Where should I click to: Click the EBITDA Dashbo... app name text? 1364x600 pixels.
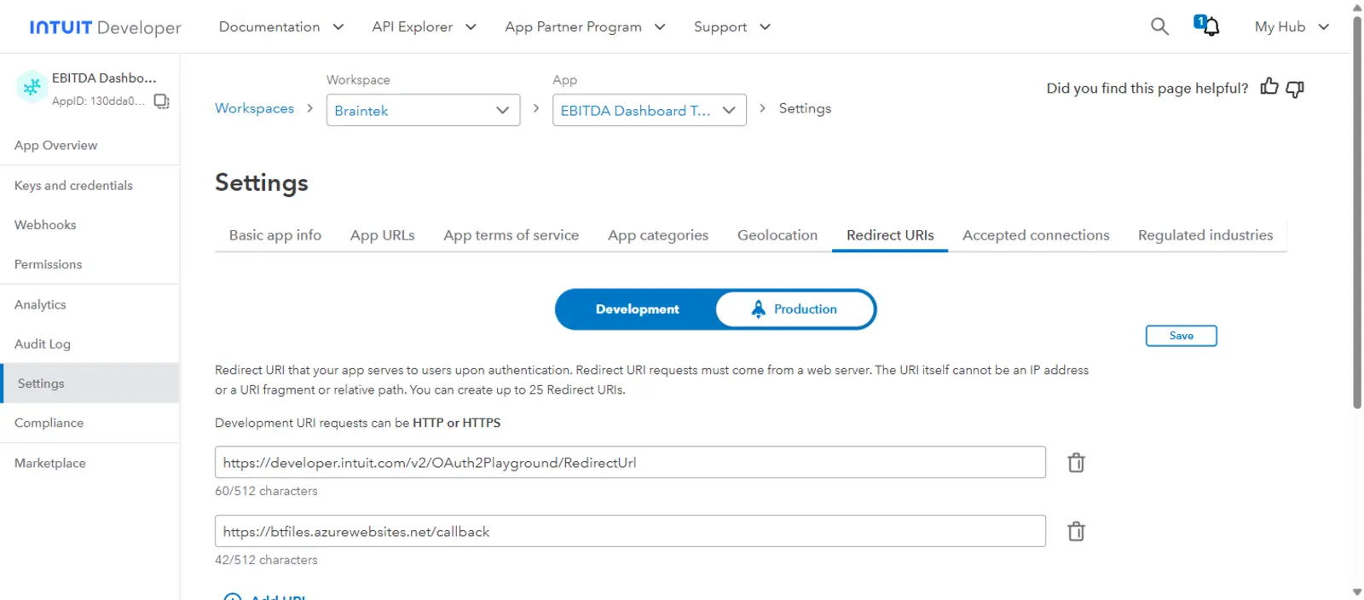[104, 78]
